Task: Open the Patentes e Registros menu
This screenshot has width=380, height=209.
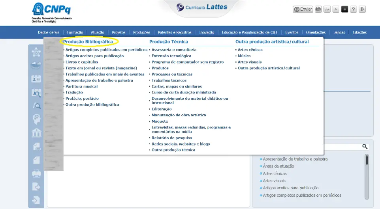Action: coord(175,32)
